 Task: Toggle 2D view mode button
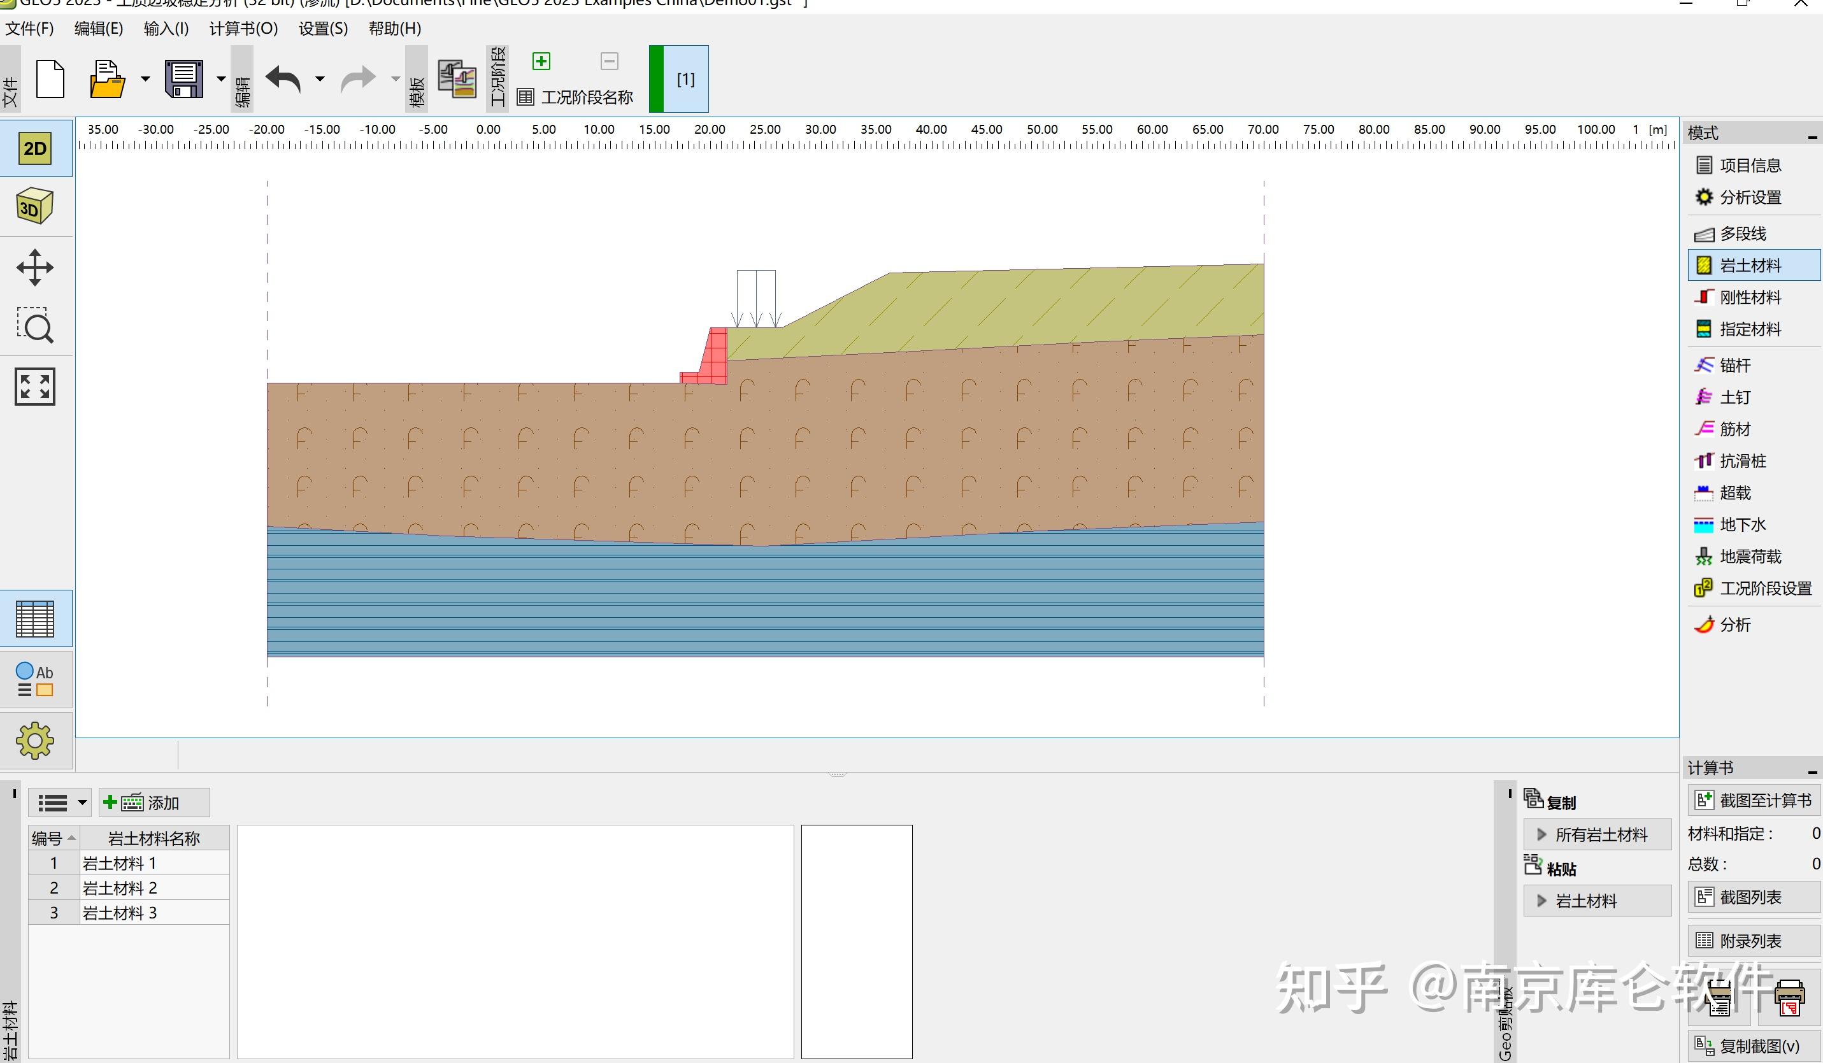coord(34,149)
